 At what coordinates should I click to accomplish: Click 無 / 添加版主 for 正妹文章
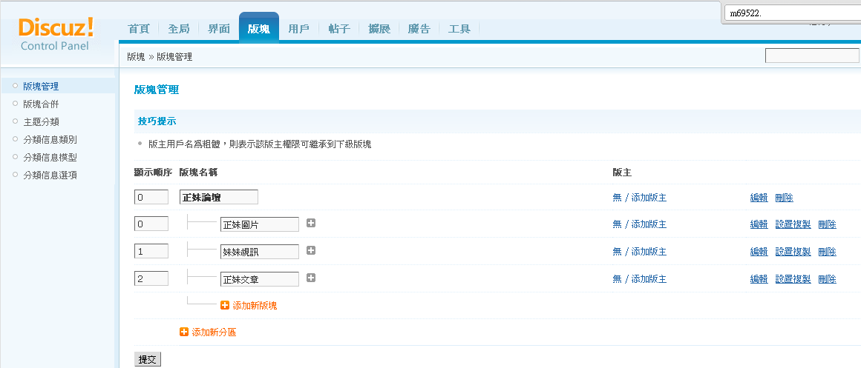639,279
